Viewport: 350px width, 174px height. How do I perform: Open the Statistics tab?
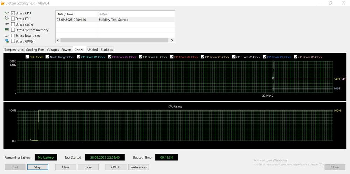pos(107,50)
